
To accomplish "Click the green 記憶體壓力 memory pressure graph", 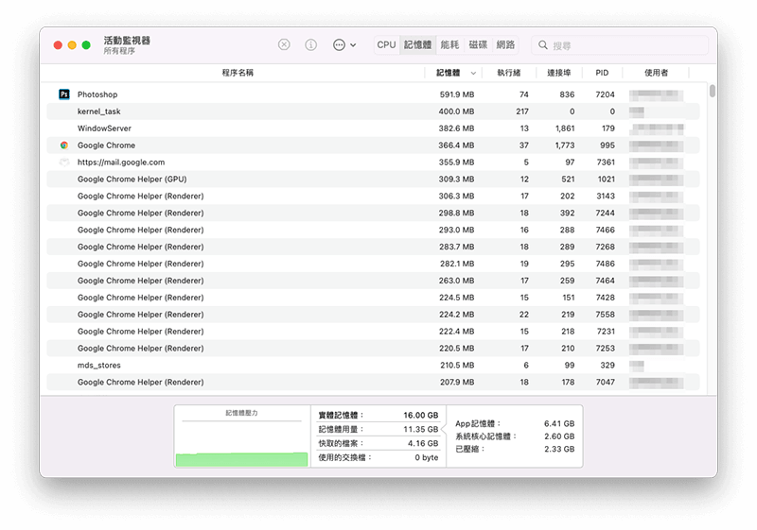I will click(x=241, y=459).
